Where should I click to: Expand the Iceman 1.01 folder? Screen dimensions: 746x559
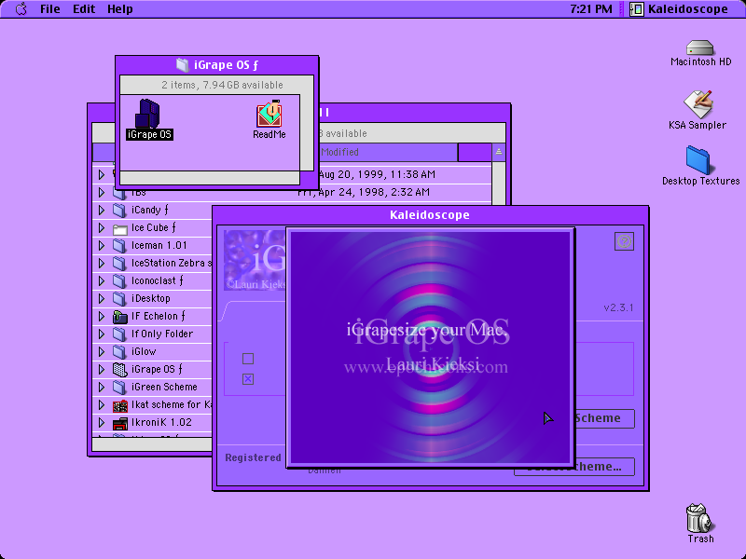coord(102,245)
